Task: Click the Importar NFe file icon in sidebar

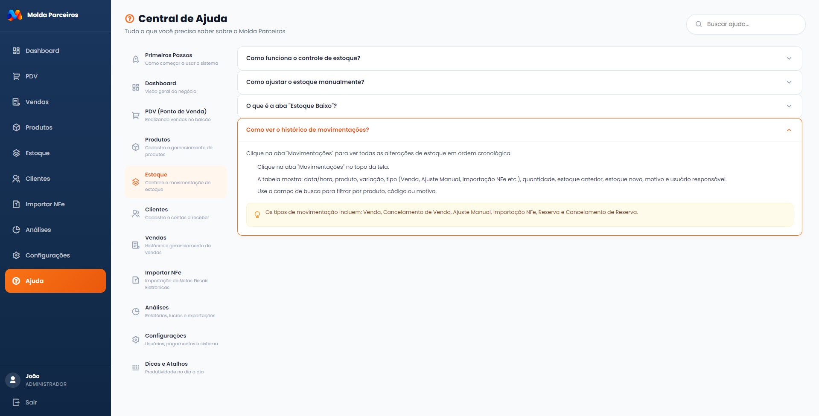Action: [16, 204]
